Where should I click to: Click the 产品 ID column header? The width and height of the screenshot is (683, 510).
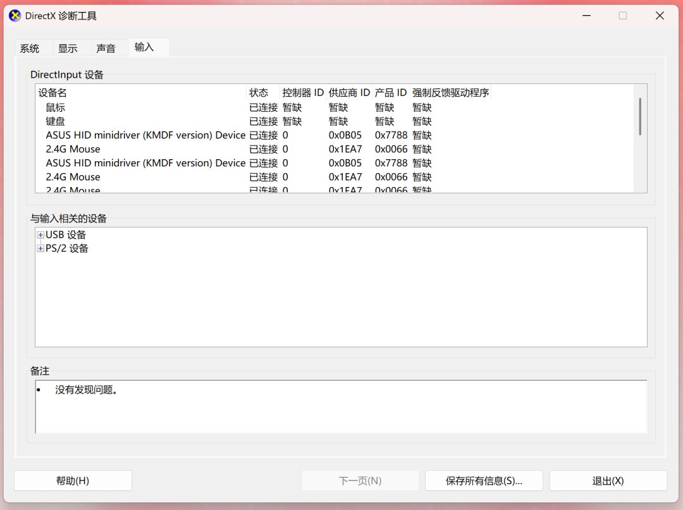391,93
